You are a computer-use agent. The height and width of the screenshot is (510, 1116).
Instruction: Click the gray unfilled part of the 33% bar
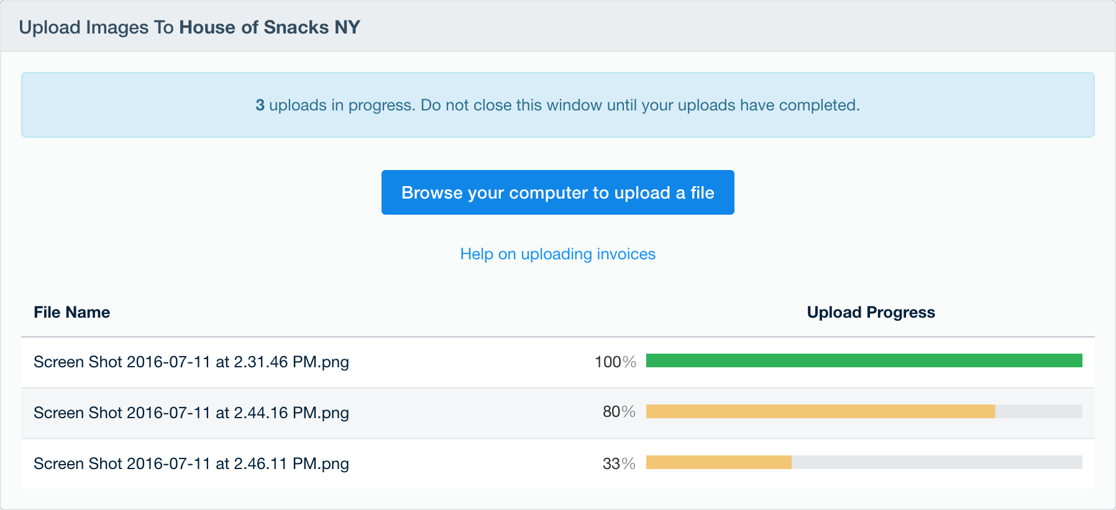pyautogui.click(x=936, y=462)
